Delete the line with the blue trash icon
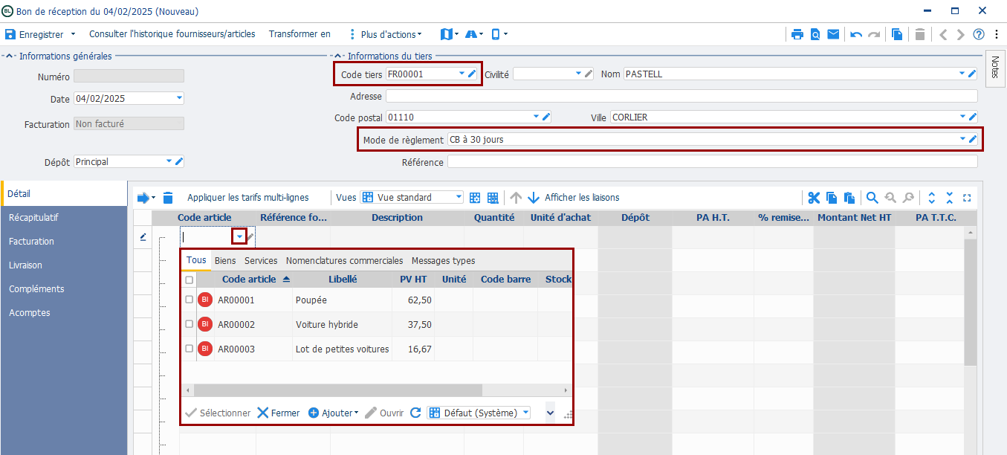Viewport: 1007px width, 455px height. coord(168,198)
